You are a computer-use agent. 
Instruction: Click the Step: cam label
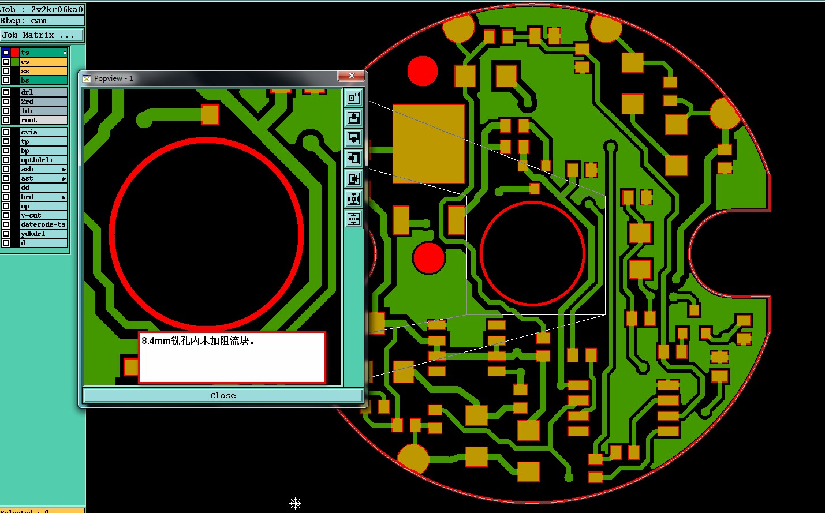point(42,21)
